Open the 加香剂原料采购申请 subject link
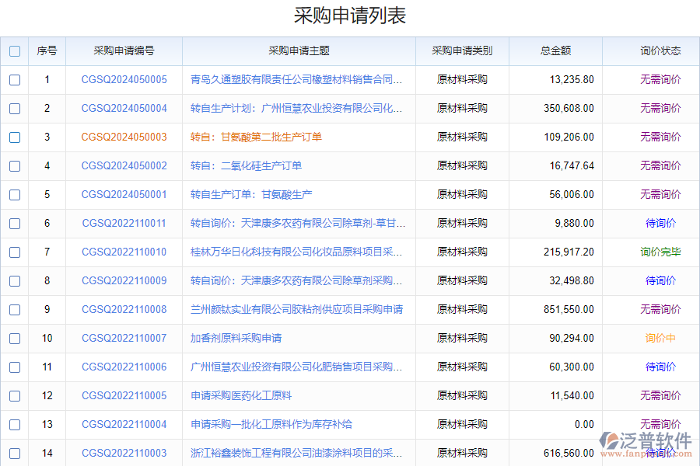 pyautogui.click(x=236, y=339)
